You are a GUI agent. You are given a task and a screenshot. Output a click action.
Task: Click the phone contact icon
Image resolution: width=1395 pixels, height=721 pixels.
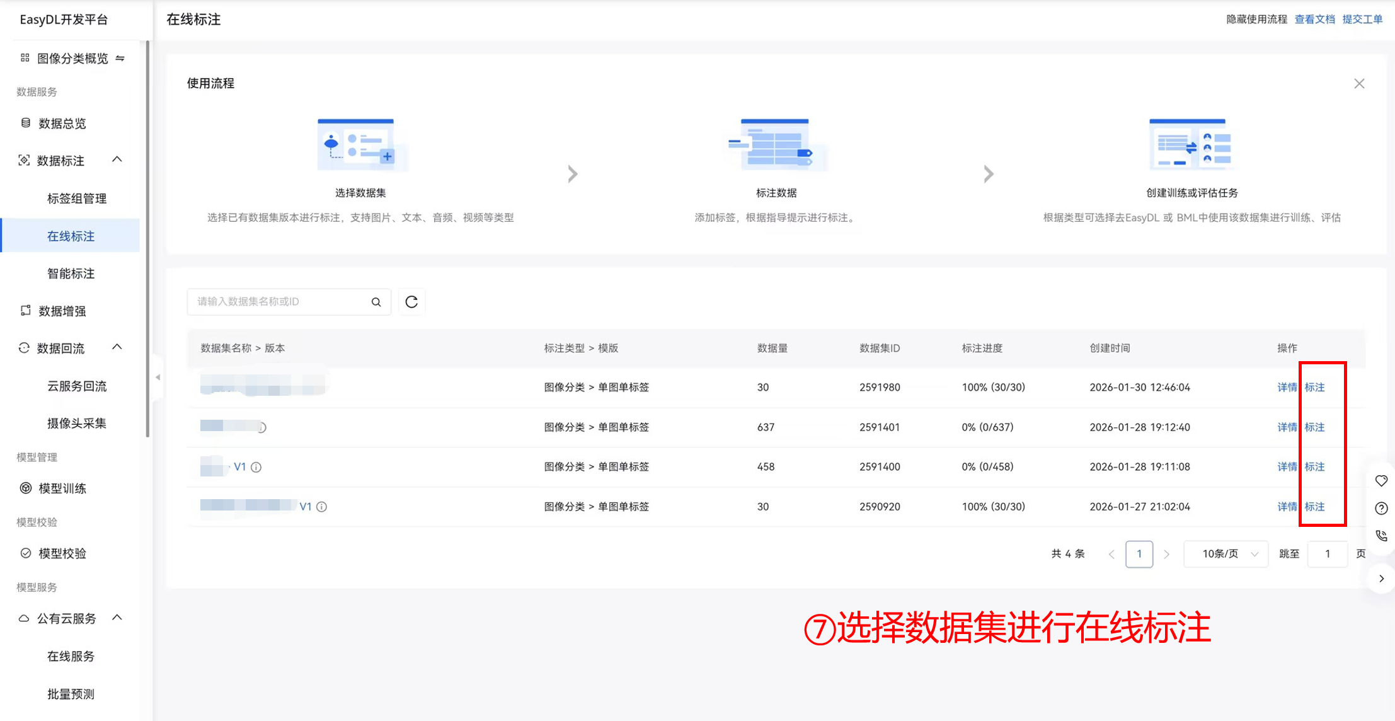click(1381, 536)
